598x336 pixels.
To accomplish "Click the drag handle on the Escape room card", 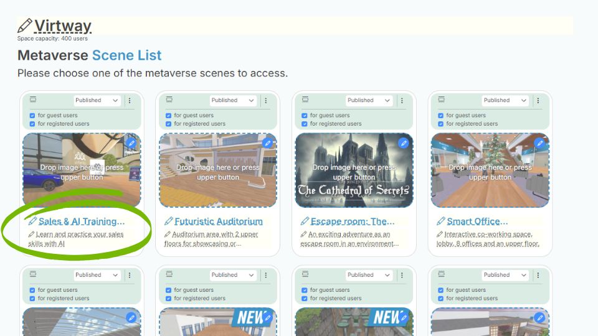I will (x=305, y=100).
